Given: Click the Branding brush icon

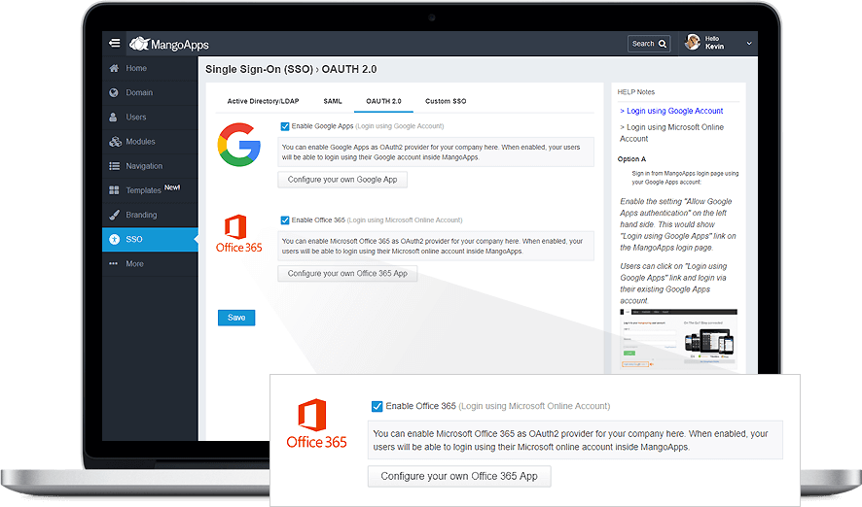Looking at the screenshot, I should (x=114, y=215).
